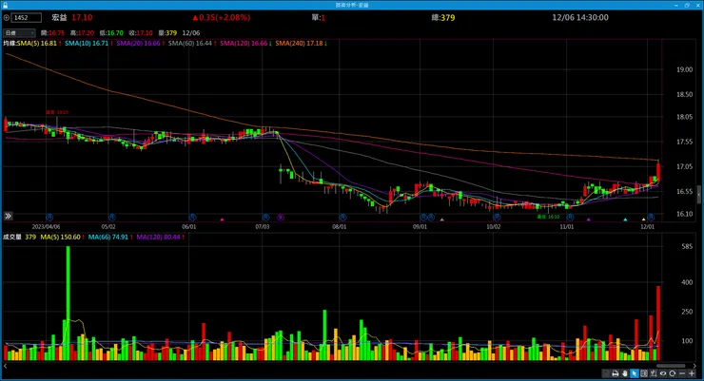Click the refresh circle icon
The width and height of the screenshot is (704, 381).
pos(672,373)
